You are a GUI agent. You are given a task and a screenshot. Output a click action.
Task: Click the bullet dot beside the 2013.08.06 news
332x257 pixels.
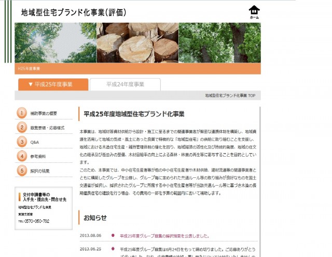tap(113, 235)
